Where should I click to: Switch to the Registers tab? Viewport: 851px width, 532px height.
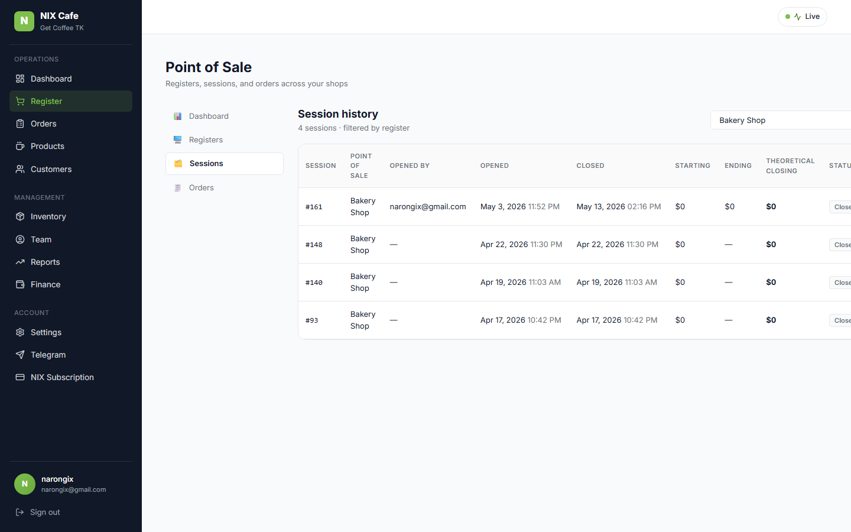(225, 140)
